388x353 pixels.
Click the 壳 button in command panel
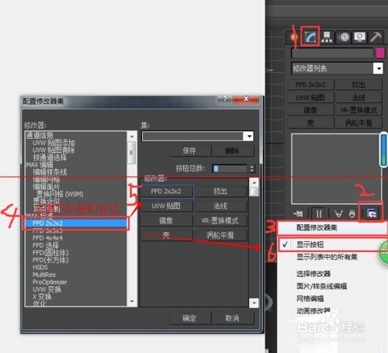tap(310, 123)
